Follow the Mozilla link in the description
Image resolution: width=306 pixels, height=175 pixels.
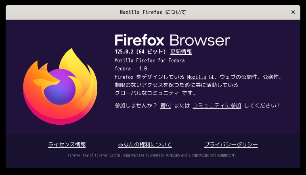[197, 77]
